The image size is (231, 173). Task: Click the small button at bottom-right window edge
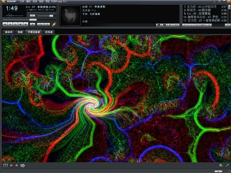pos(218,172)
